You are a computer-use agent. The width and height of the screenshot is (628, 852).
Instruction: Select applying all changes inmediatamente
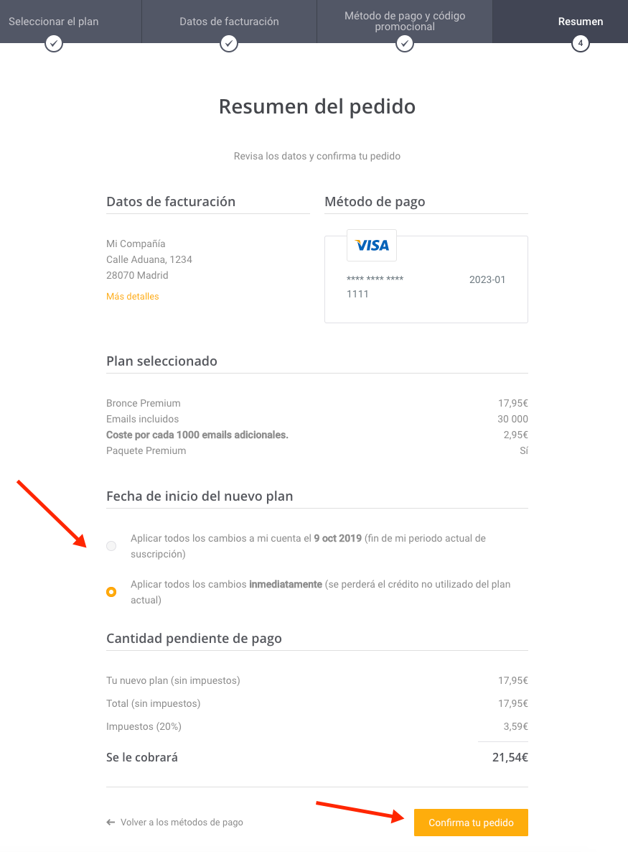(111, 592)
